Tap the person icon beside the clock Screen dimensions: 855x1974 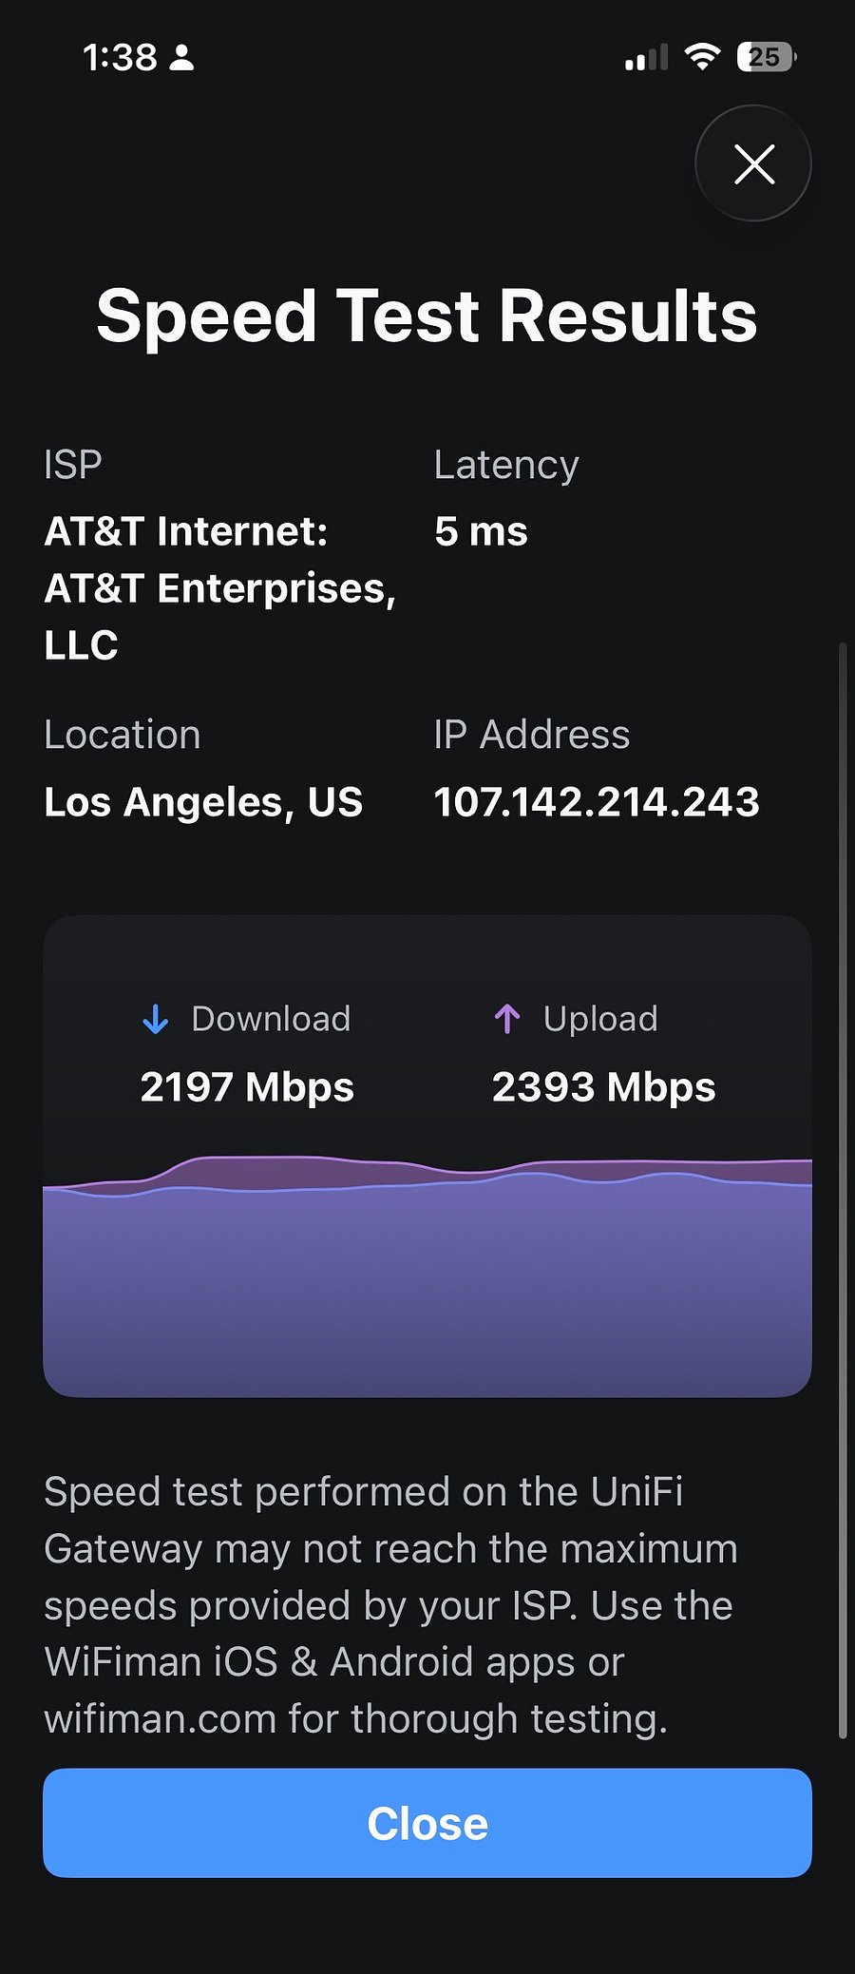[181, 58]
